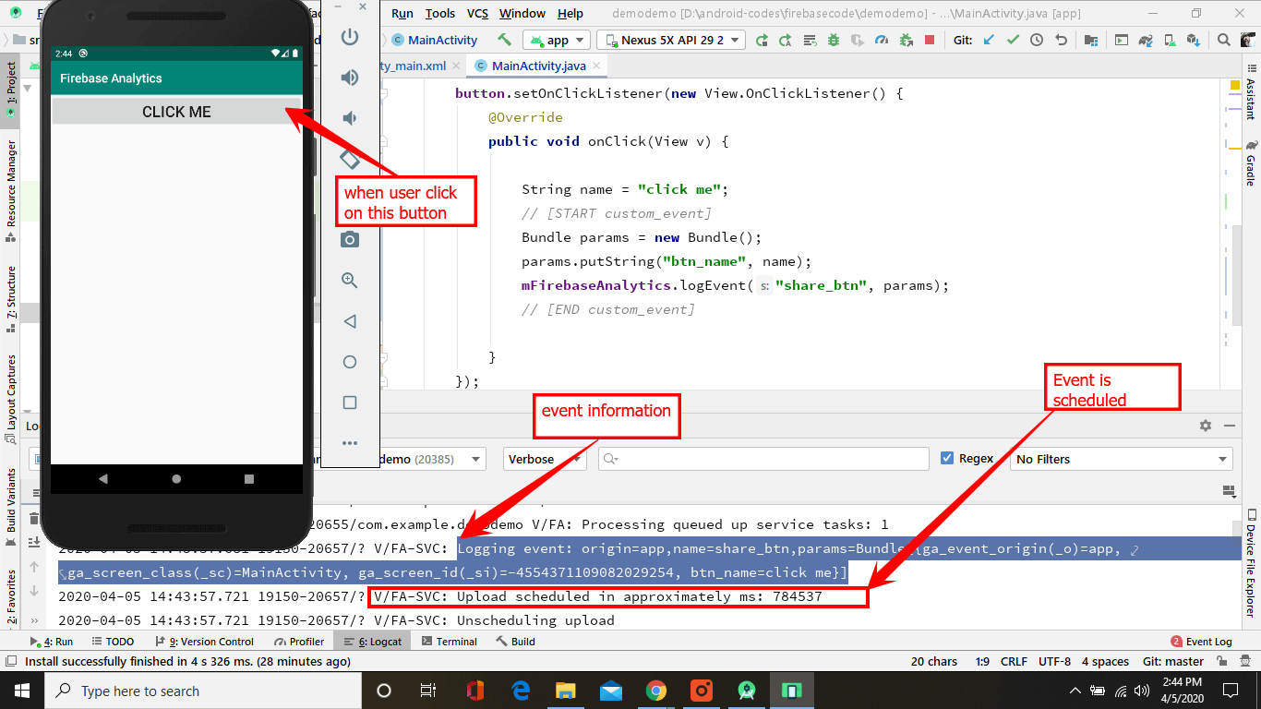This screenshot has height=709, width=1261.
Task: Open the Window menu
Action: 522,13
